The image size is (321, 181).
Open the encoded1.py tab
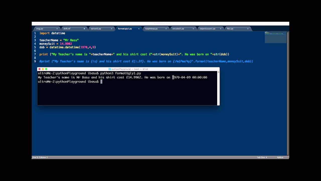point(178,29)
